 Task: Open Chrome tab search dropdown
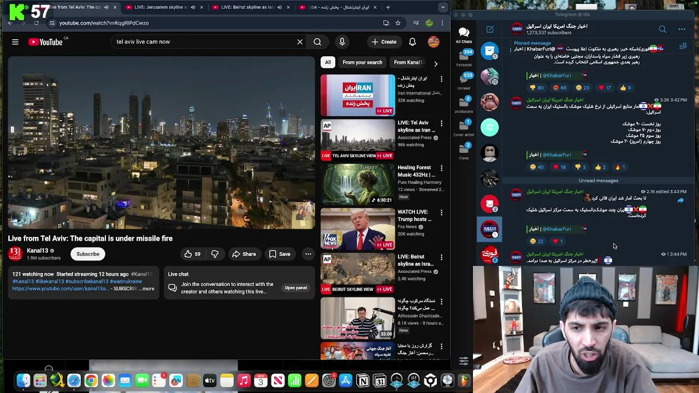pyautogui.click(x=443, y=7)
